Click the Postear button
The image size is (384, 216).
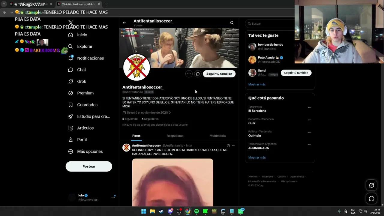click(x=89, y=166)
